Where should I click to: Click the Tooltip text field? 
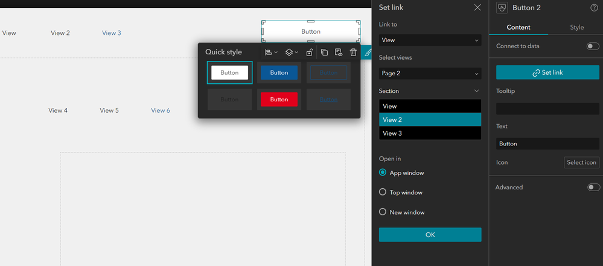pyautogui.click(x=547, y=109)
